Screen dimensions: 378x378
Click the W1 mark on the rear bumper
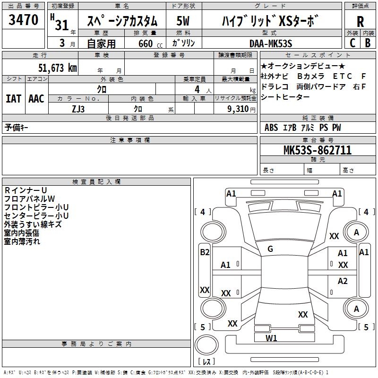point(271,338)
